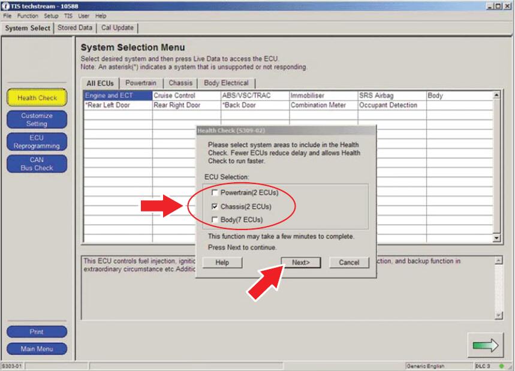515x371 pixels.
Task: Click the DLC 3 status bar label
Action: 483,366
